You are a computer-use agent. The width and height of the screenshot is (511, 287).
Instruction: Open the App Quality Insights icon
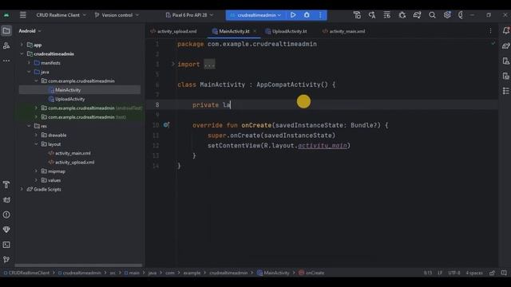pos(6,230)
